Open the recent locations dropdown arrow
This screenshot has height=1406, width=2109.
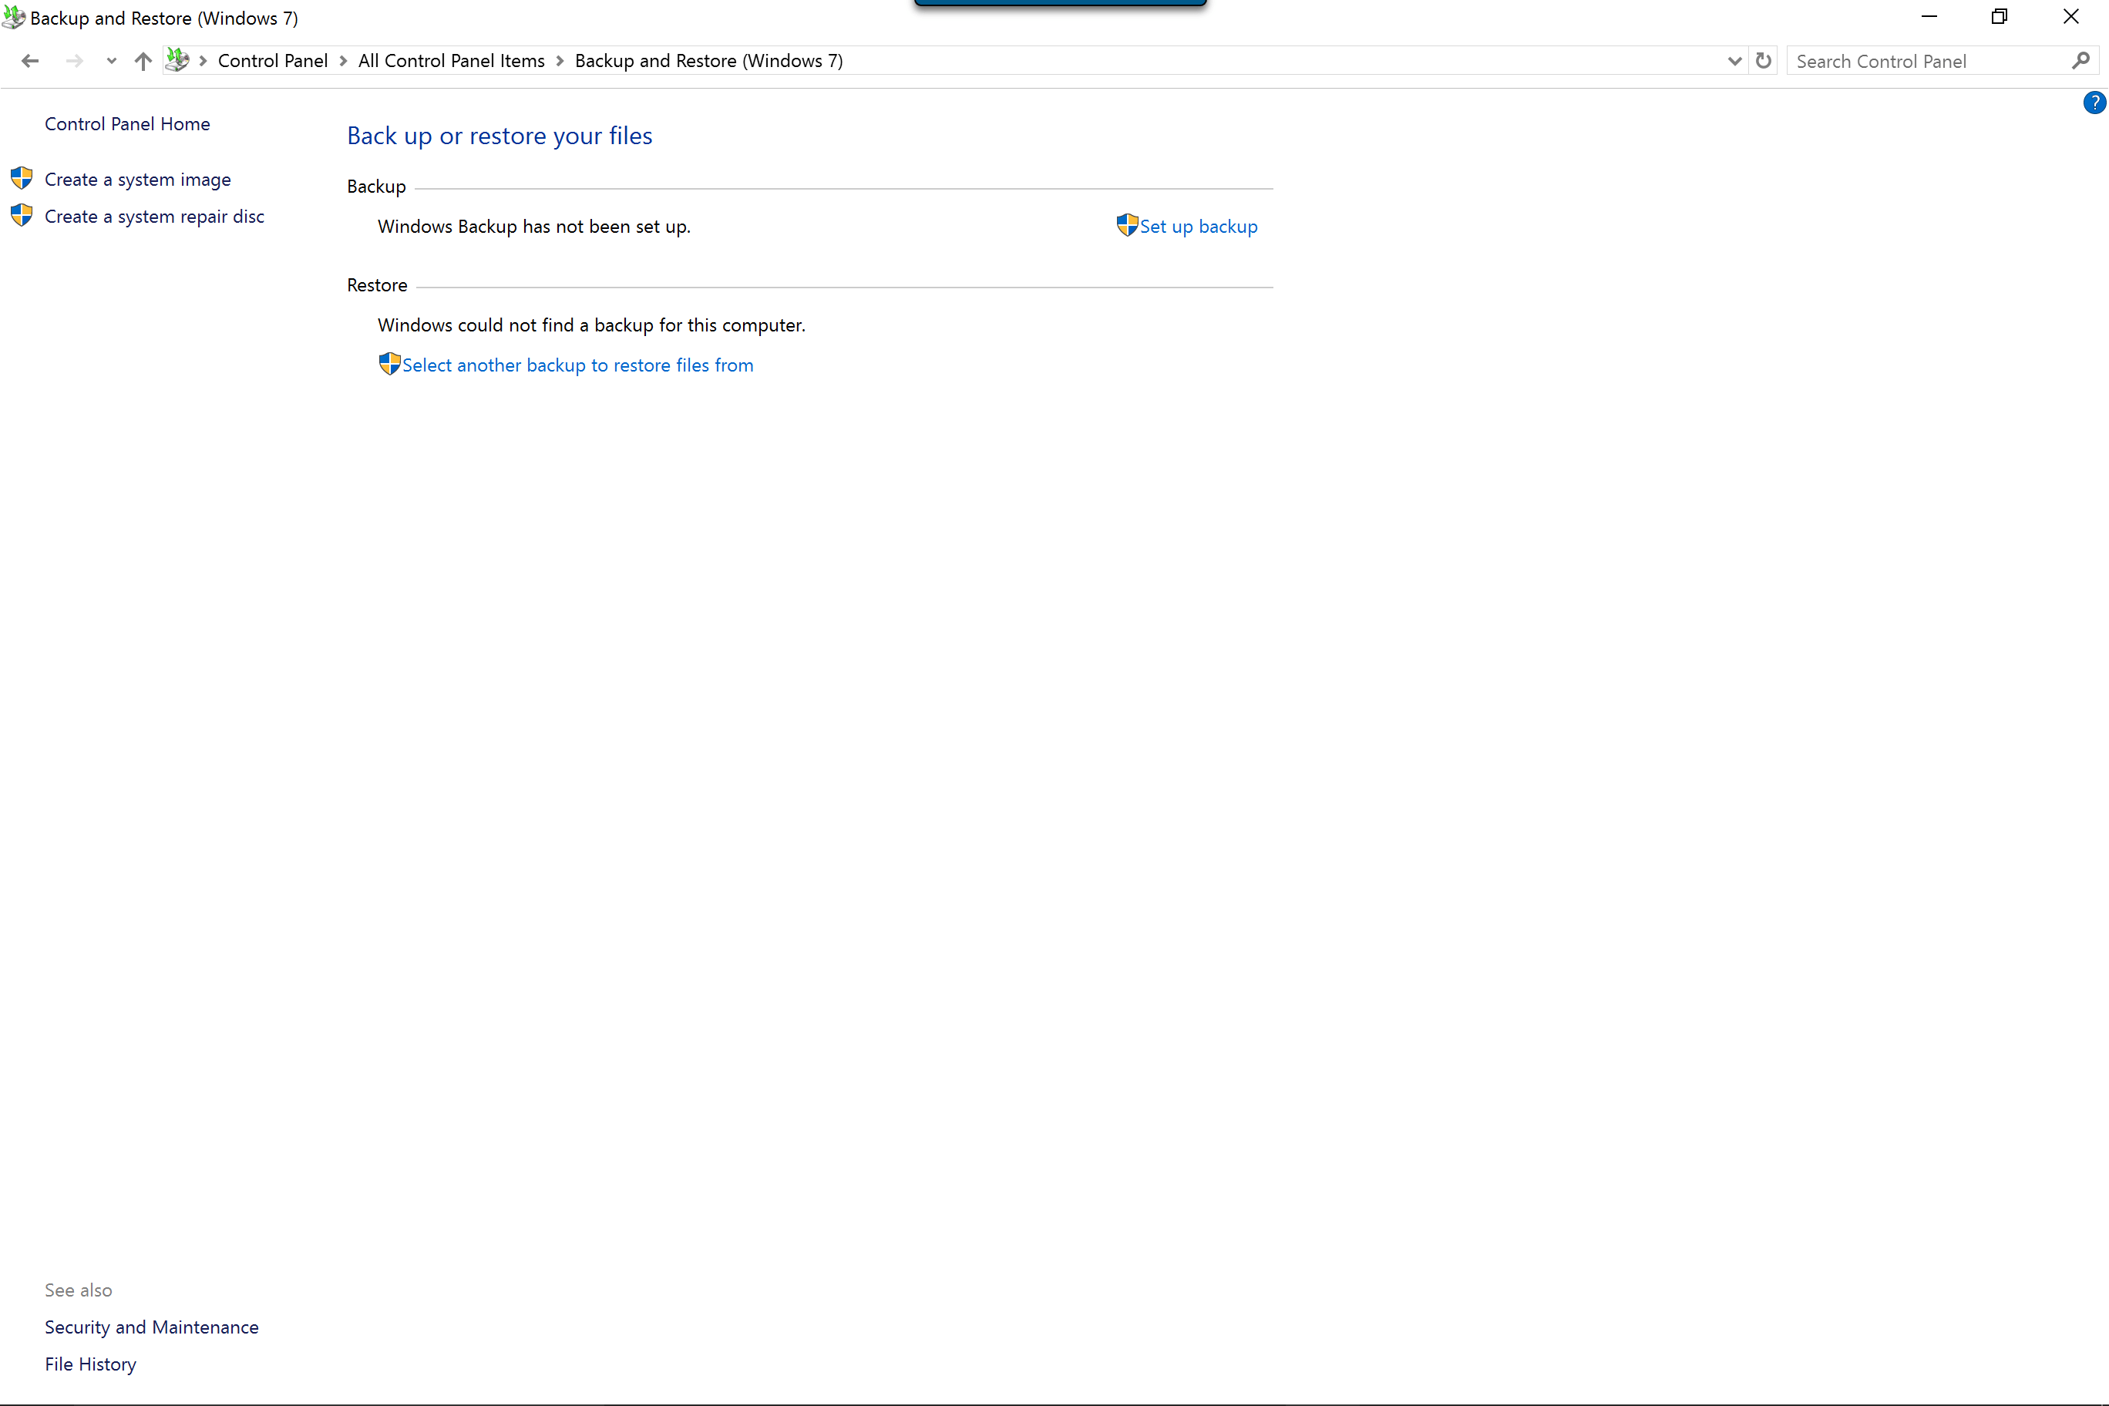coord(111,61)
